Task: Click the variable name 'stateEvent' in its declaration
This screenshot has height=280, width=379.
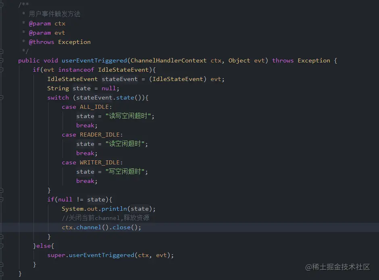Action: pos(120,79)
